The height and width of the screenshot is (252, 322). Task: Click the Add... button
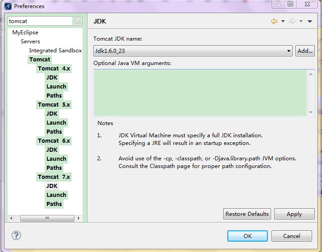305,51
